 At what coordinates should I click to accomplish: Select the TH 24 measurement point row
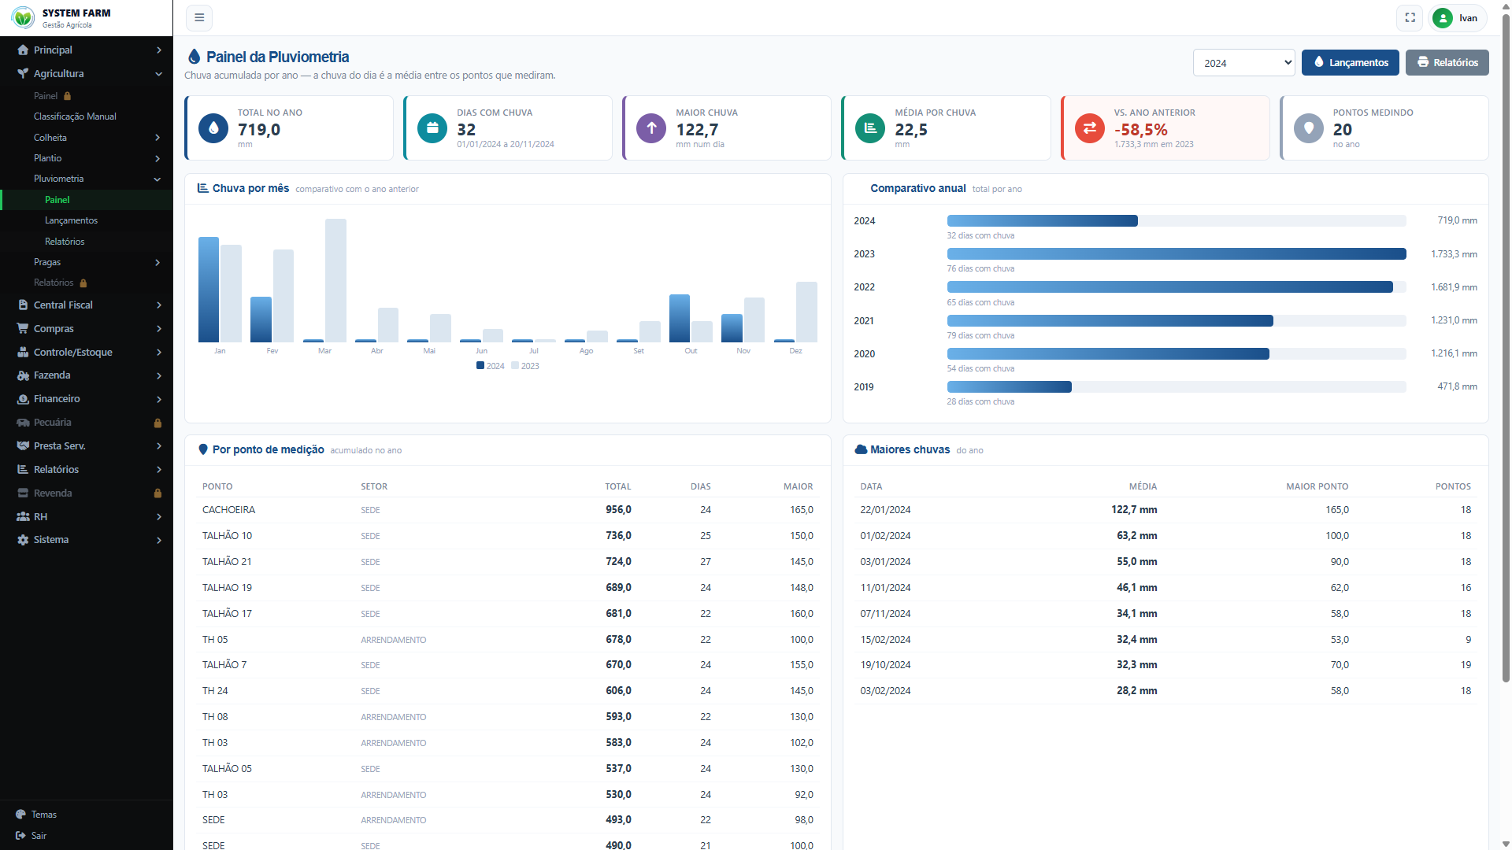point(508,691)
